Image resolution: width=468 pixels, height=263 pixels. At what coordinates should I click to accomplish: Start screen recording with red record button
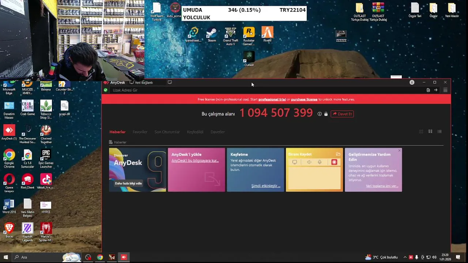[334, 162]
